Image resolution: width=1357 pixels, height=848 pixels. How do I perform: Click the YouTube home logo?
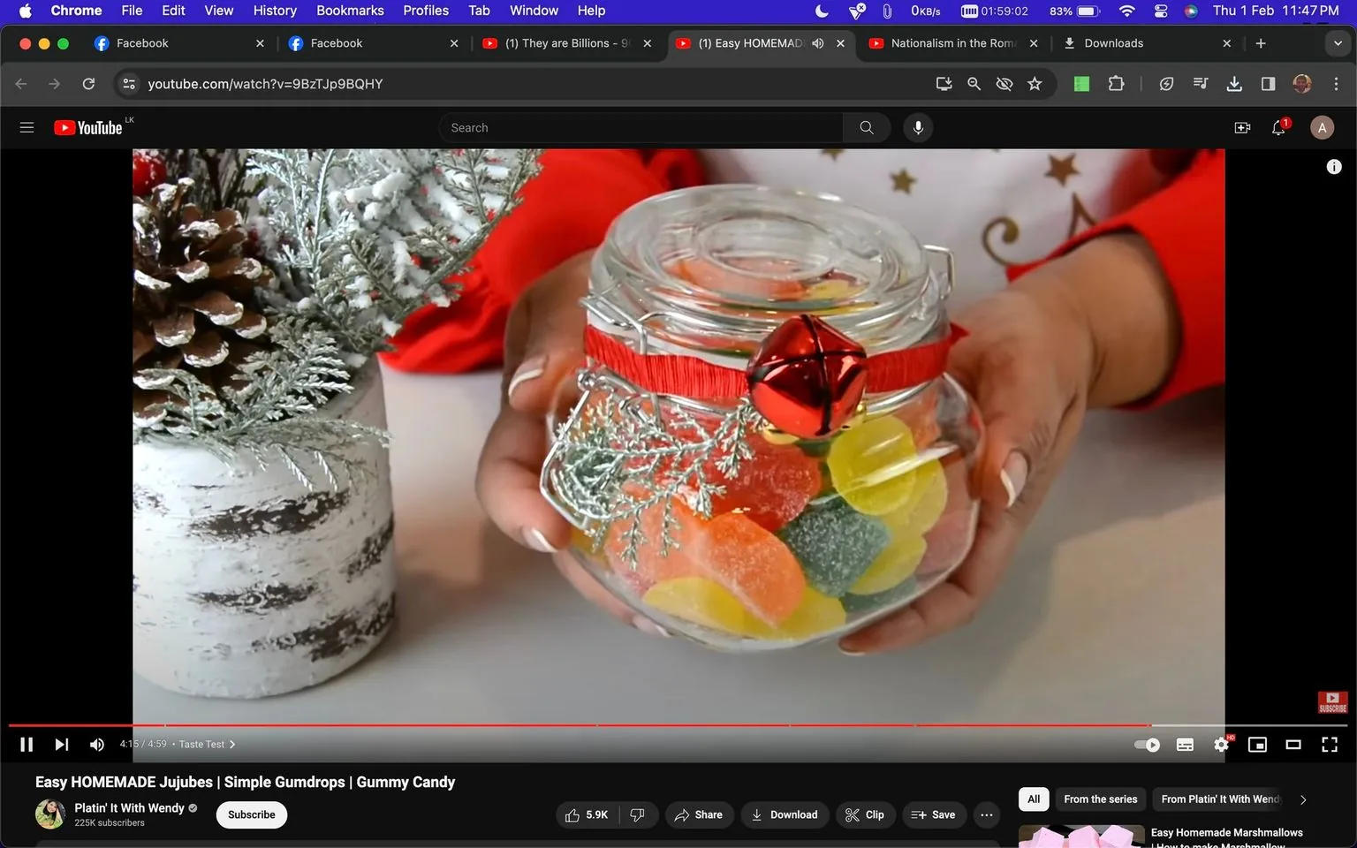pos(88,126)
